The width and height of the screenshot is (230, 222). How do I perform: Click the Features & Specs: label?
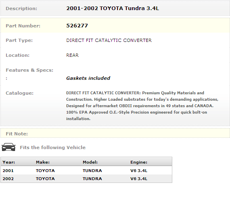click(29, 70)
